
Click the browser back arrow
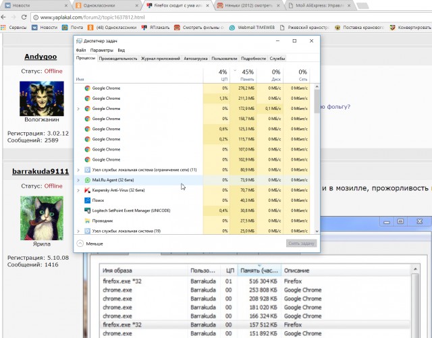click(3, 17)
